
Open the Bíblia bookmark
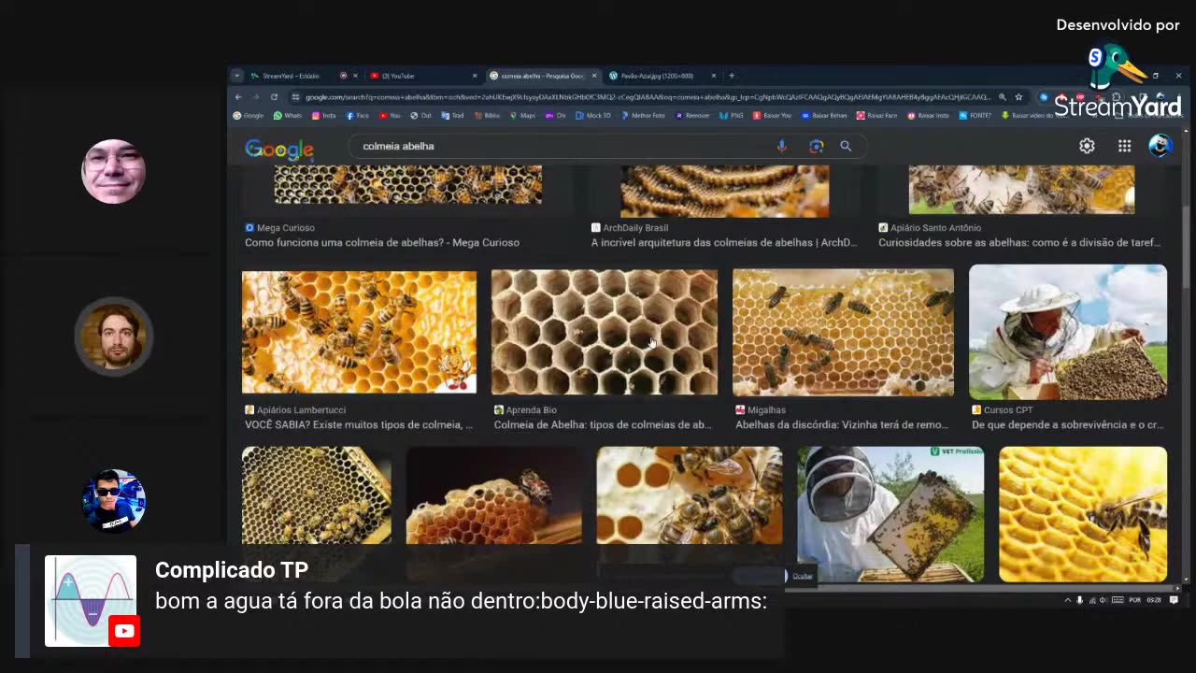coord(487,116)
